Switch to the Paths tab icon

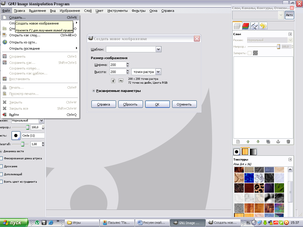tap(254, 26)
